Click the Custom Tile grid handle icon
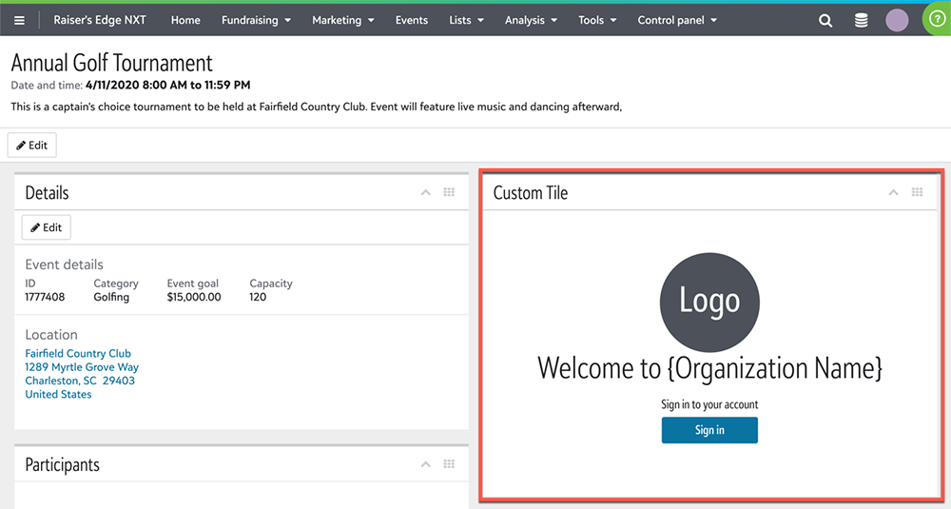Image resolution: width=951 pixels, height=509 pixels. click(917, 192)
